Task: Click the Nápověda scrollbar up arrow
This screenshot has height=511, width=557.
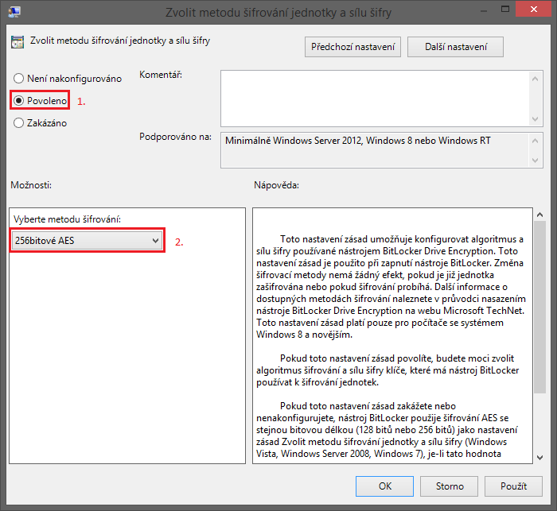Action: tap(540, 215)
